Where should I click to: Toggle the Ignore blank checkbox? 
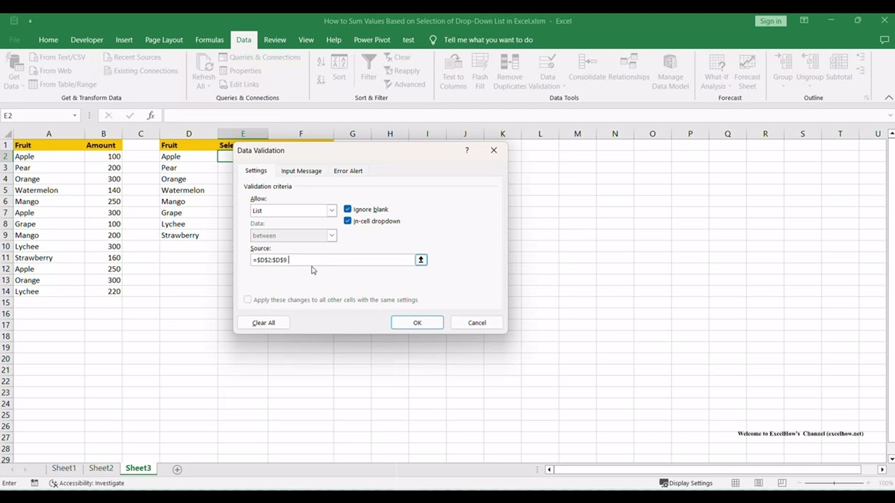pos(348,209)
